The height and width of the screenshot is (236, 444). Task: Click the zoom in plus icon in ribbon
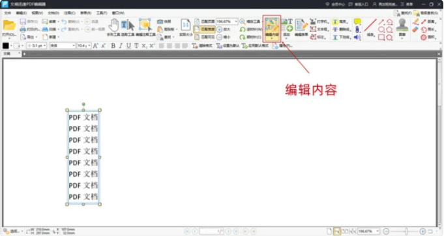pos(219,29)
